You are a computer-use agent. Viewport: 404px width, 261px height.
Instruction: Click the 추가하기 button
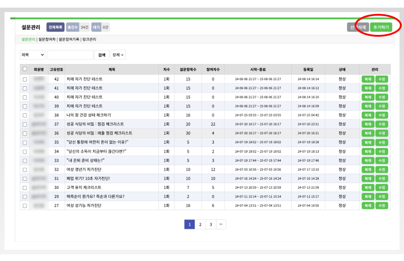click(381, 27)
